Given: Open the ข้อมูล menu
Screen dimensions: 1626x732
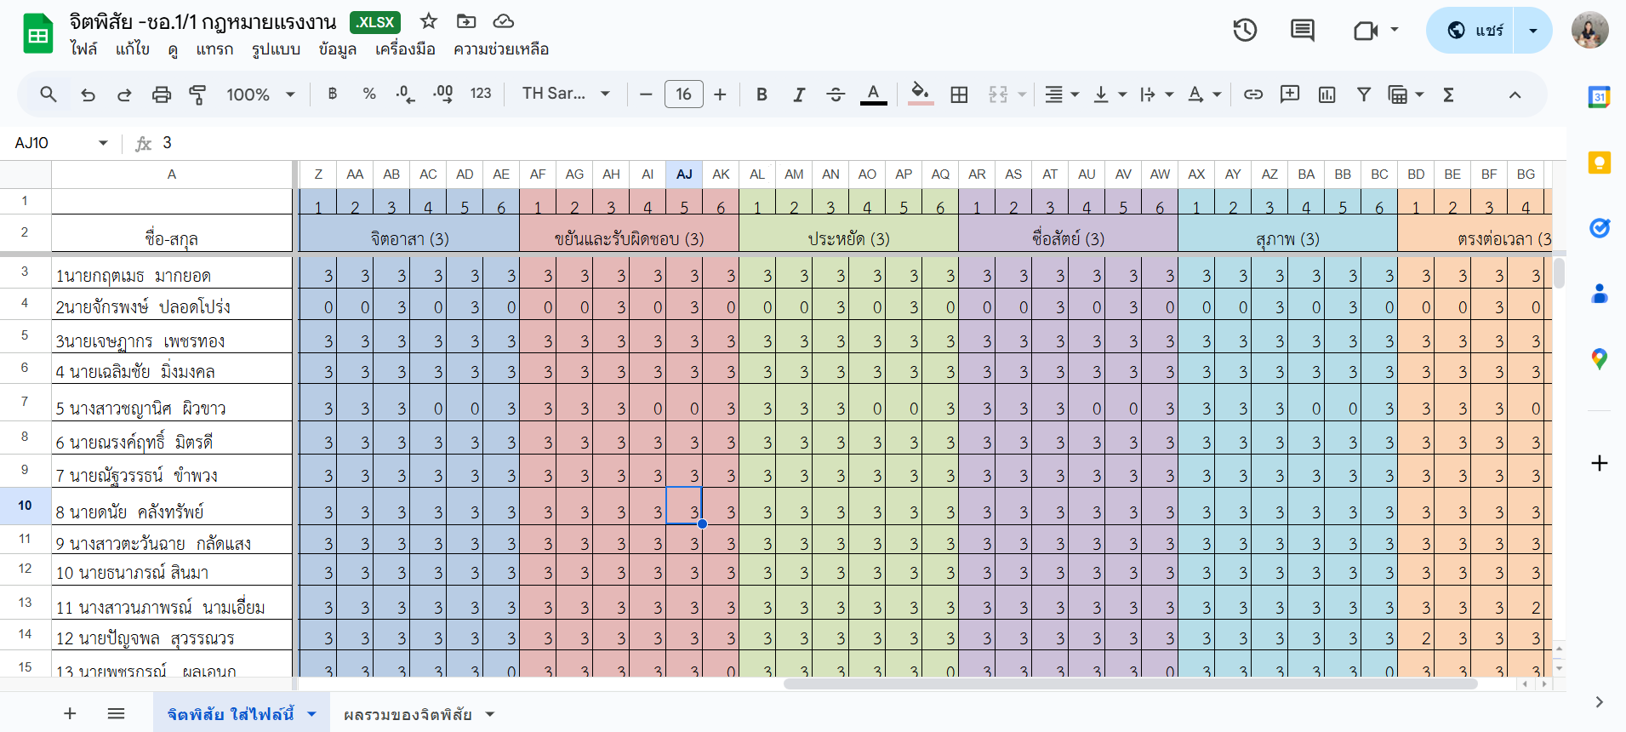Looking at the screenshot, I should 338,49.
